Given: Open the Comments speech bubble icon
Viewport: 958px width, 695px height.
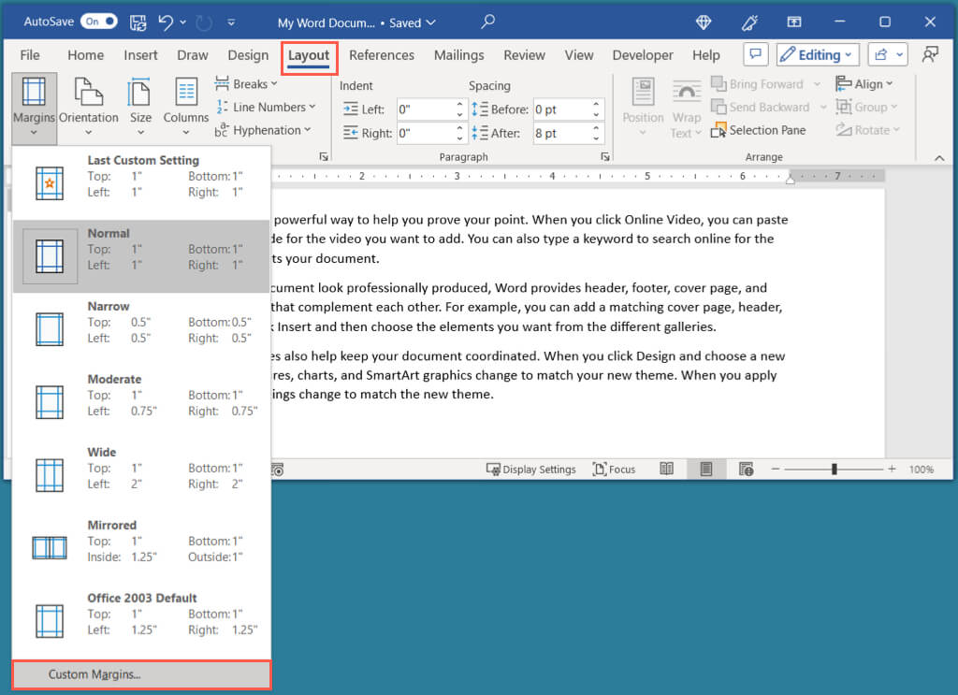Looking at the screenshot, I should pos(755,55).
